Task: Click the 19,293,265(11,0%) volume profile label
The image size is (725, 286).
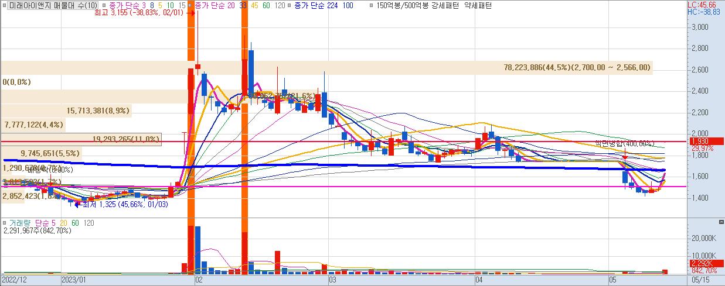Action: [126, 139]
